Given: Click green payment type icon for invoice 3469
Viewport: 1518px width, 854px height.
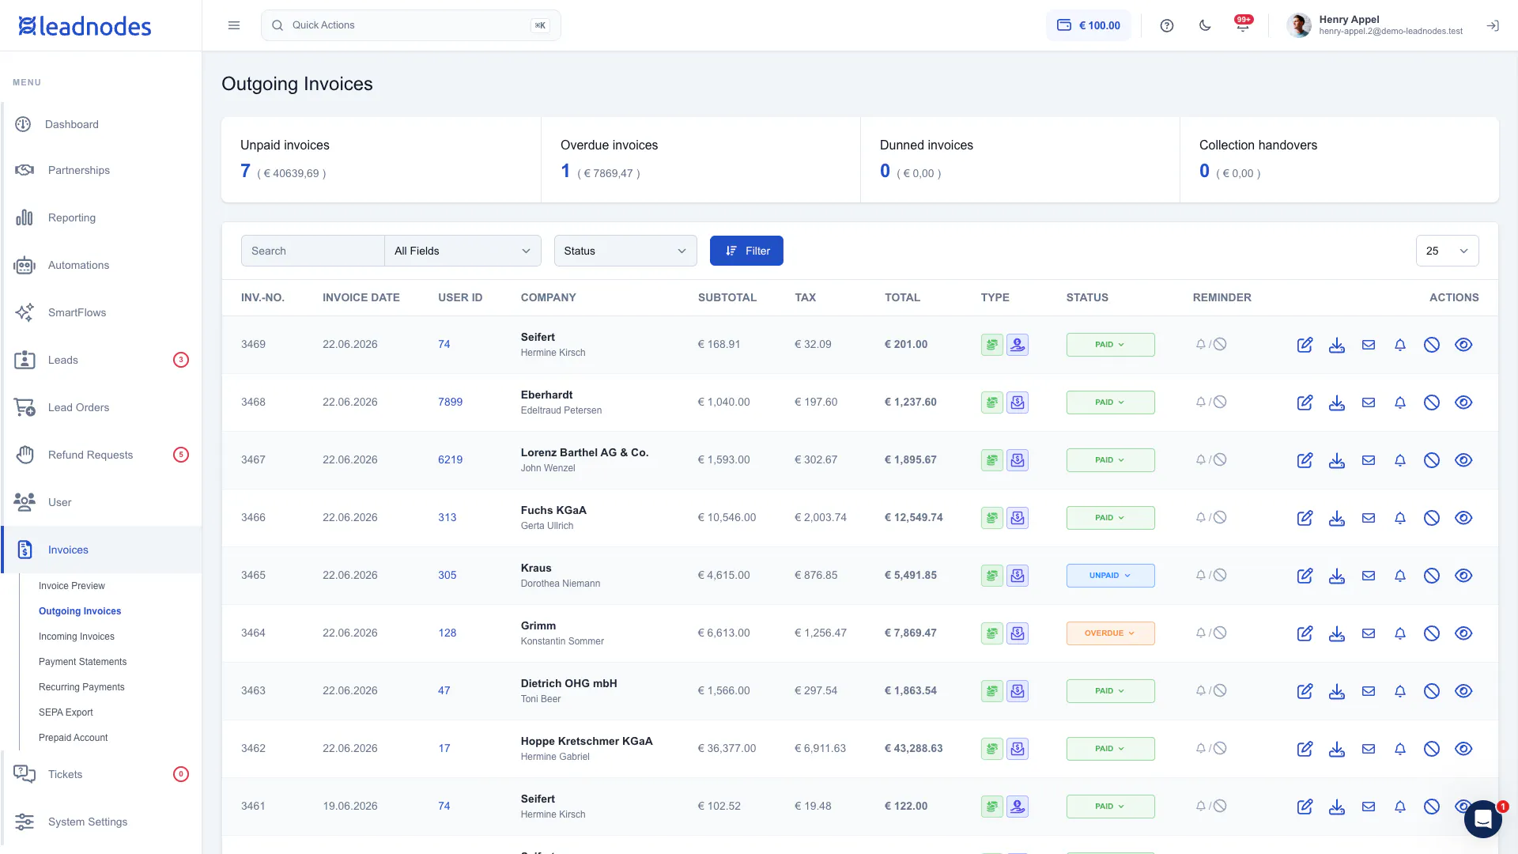Looking at the screenshot, I should tap(992, 345).
